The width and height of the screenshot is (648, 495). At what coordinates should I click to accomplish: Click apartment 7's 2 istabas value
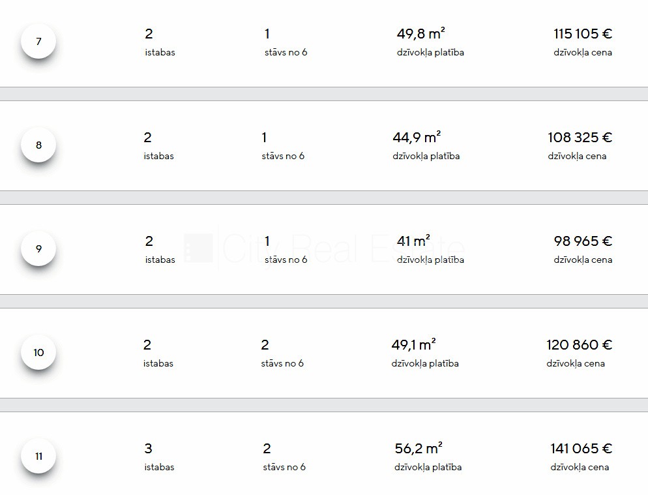[x=149, y=34]
